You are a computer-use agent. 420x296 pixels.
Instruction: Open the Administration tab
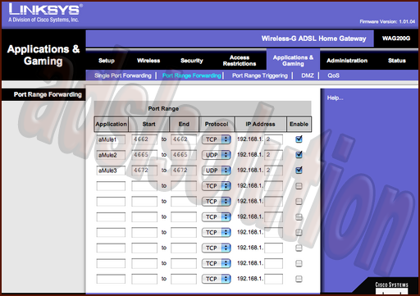coord(347,61)
